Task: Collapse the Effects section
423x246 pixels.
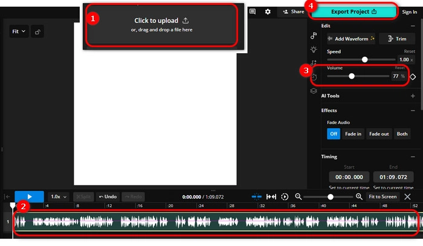Action: (x=413, y=111)
